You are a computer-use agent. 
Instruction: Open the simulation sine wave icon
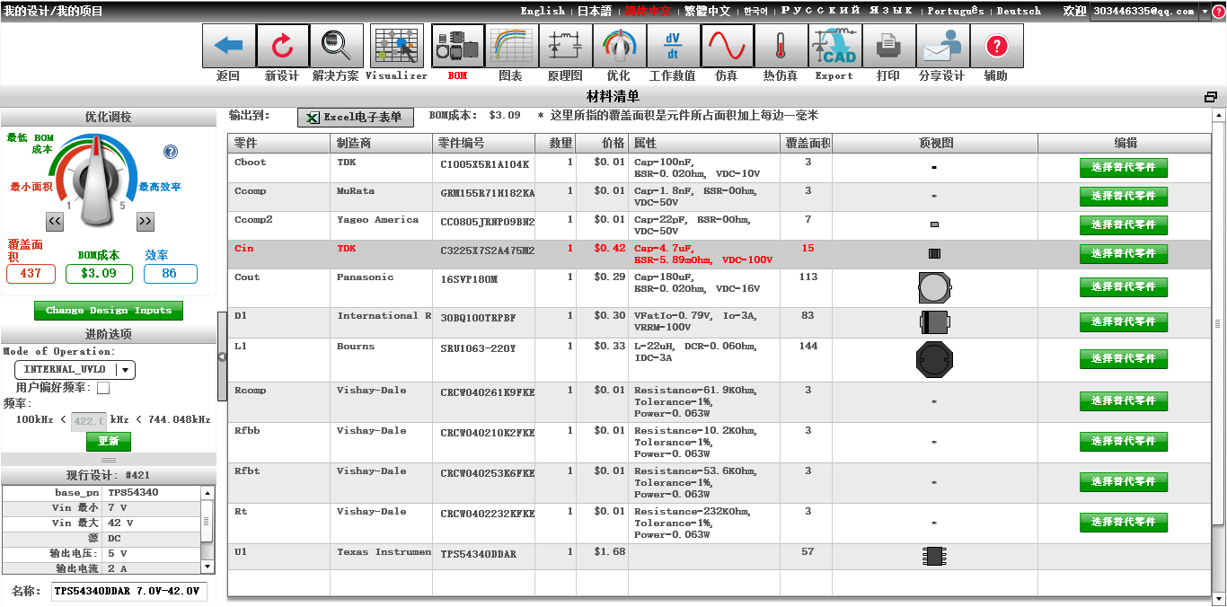(x=727, y=46)
